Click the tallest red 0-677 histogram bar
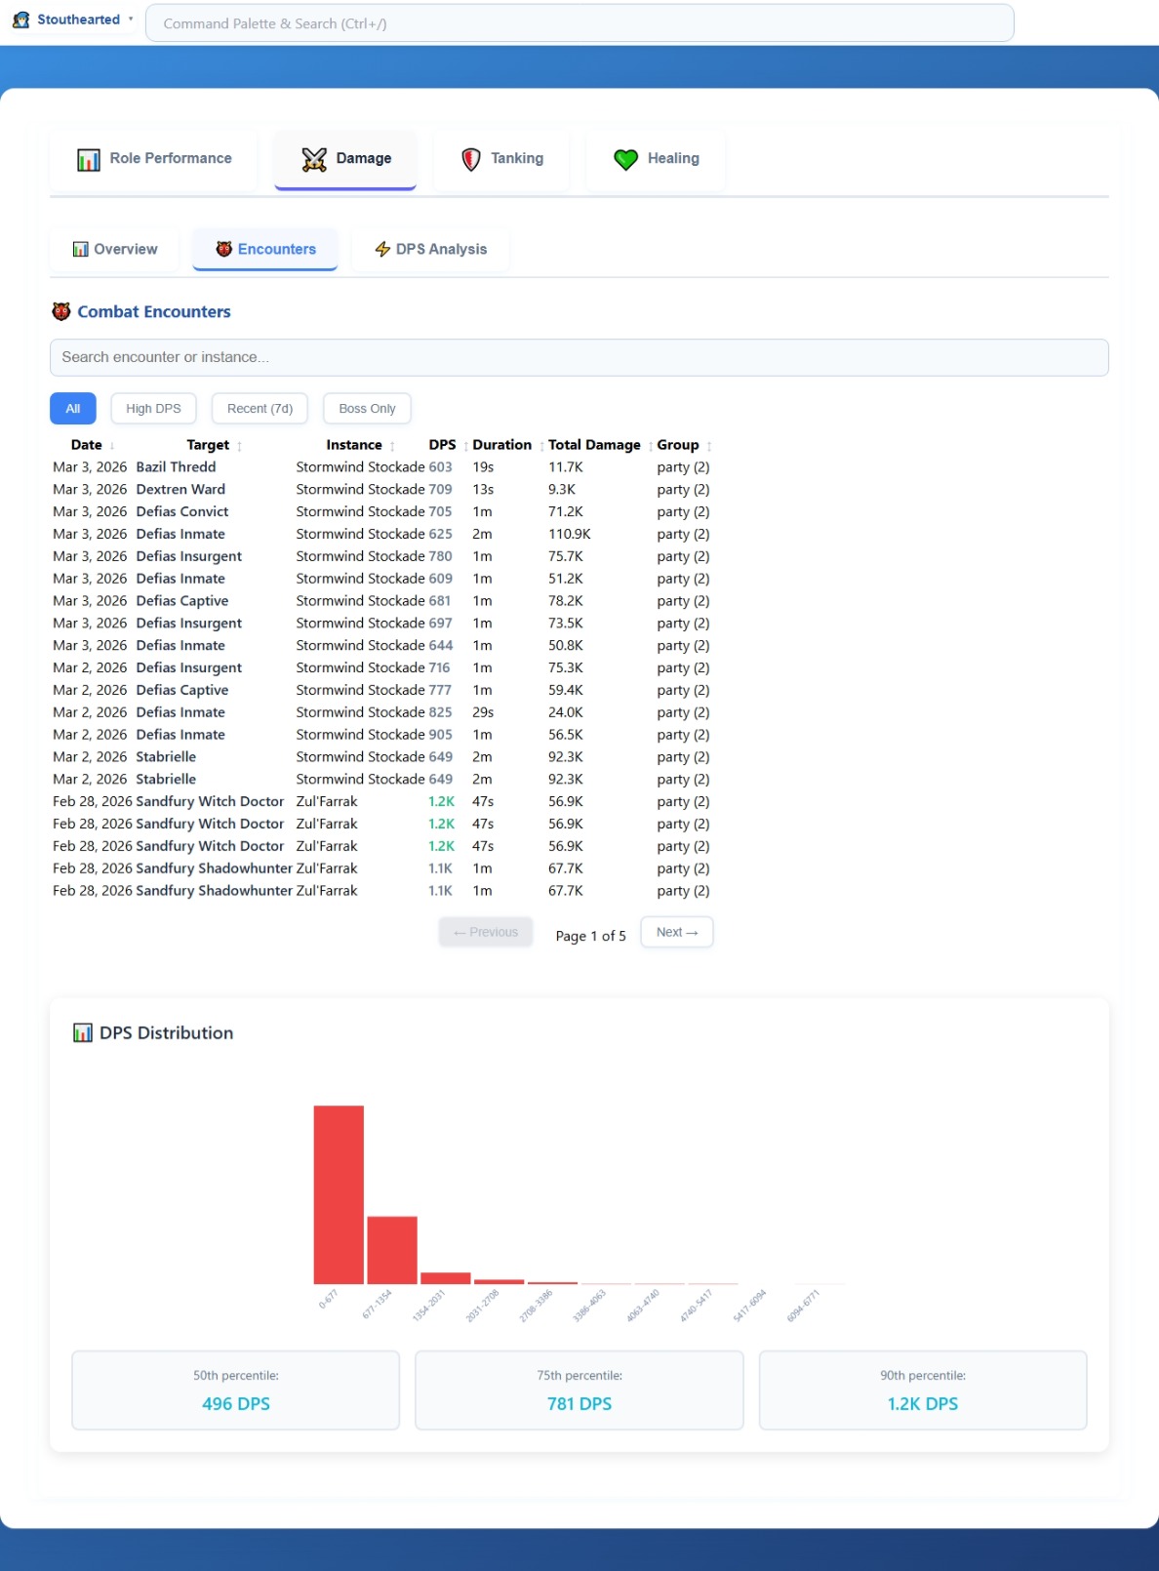The image size is (1159, 1571). click(339, 1194)
